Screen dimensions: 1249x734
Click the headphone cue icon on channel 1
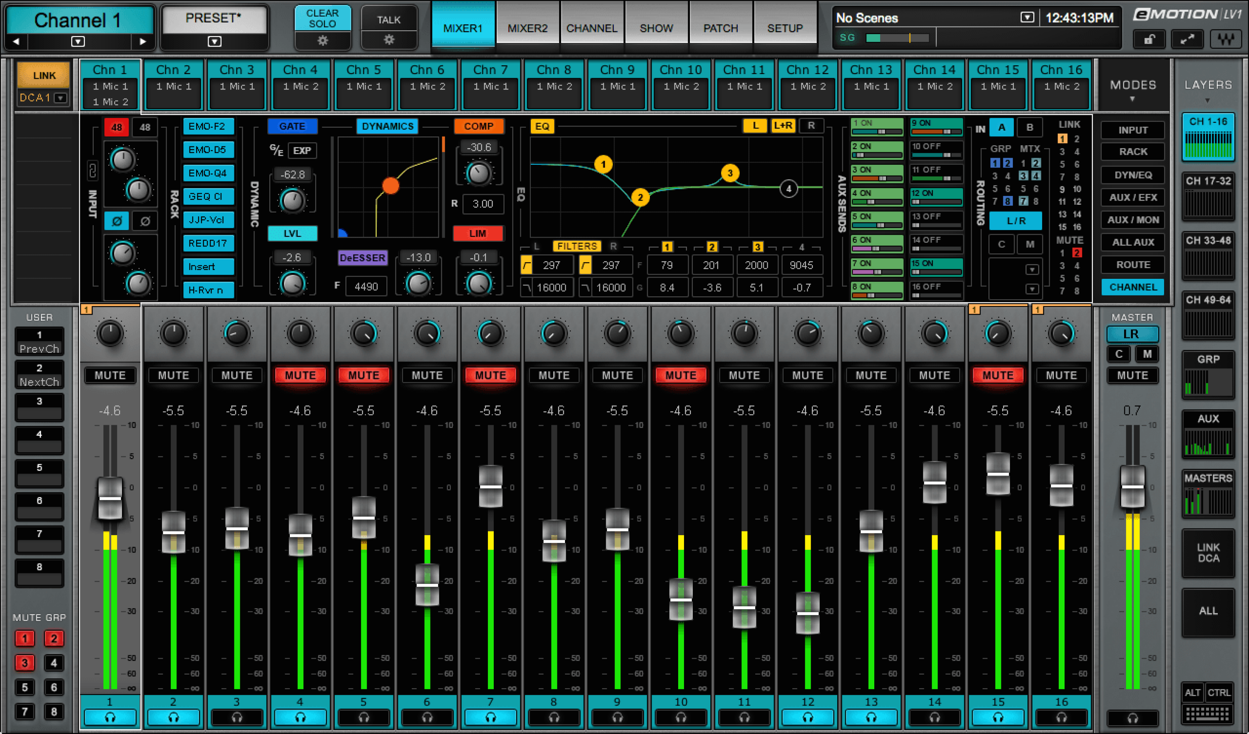109,718
